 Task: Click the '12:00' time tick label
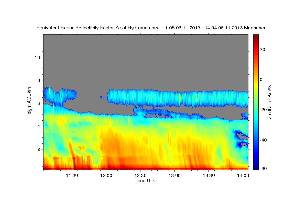106,175
